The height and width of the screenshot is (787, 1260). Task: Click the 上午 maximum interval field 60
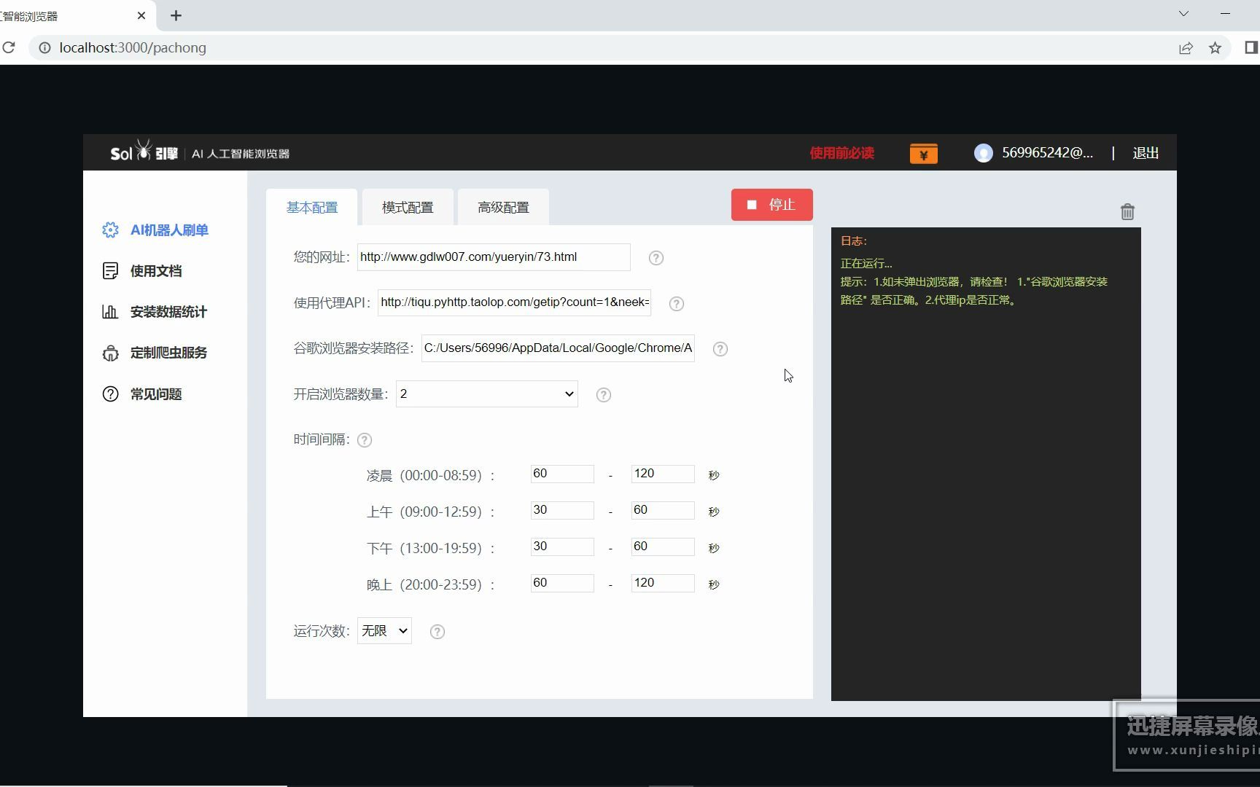663,510
